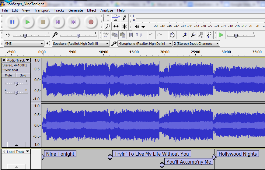Click the Cut scissors icon
Viewport: 265px width, 170px height.
(x=106, y=35)
